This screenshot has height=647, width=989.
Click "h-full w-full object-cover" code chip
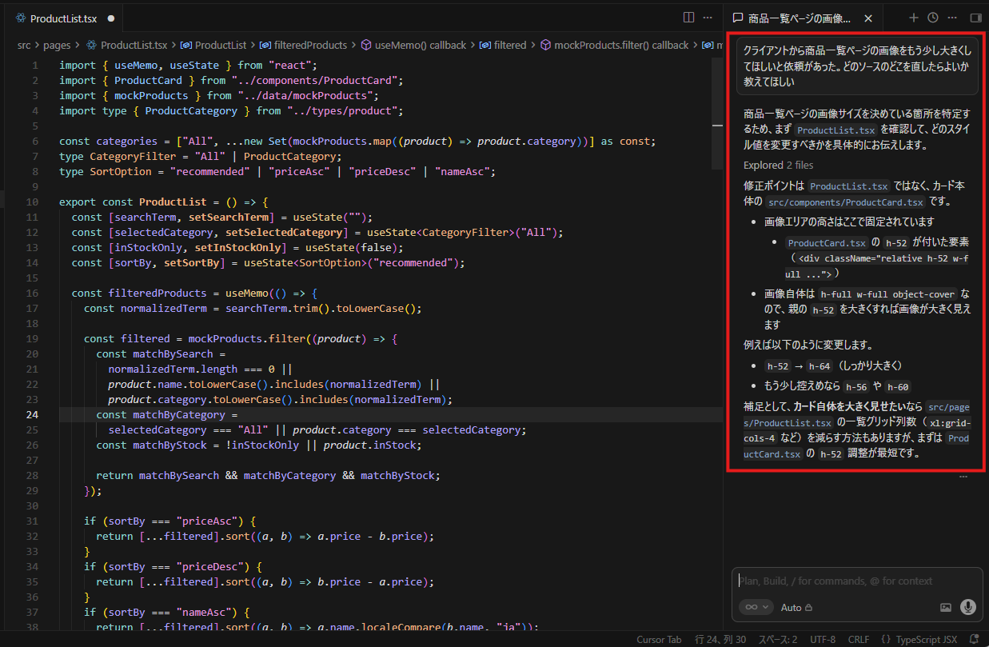point(888,294)
